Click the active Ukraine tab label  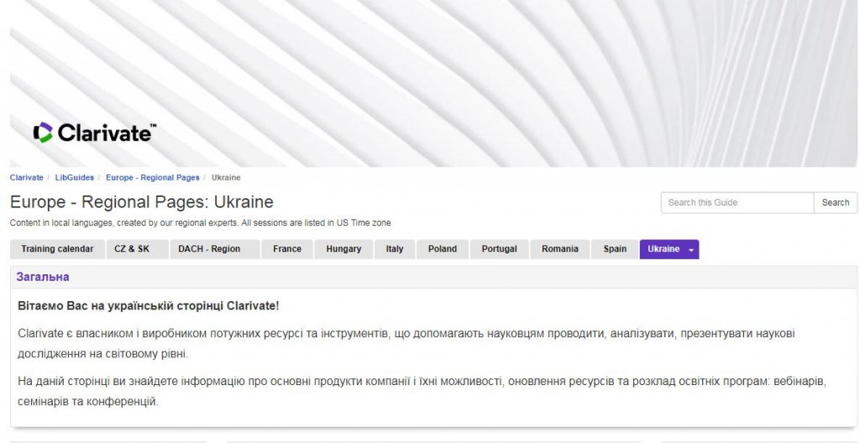pyautogui.click(x=663, y=249)
